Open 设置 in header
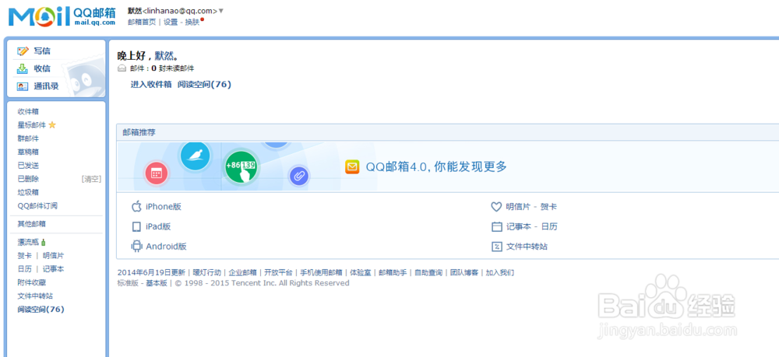The image size is (779, 357). (171, 22)
